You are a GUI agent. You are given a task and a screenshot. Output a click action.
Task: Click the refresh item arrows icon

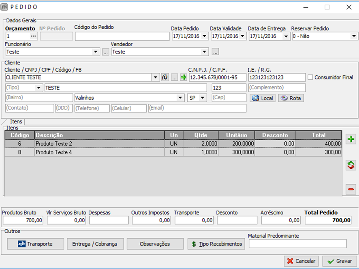point(351,165)
